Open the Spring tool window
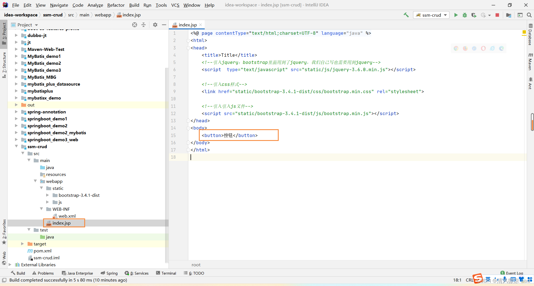Viewport: 534px width, 286px height. point(109,273)
